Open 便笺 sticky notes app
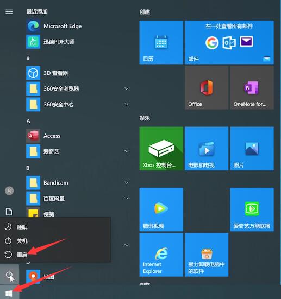This screenshot has width=281, height=299. click(77, 213)
